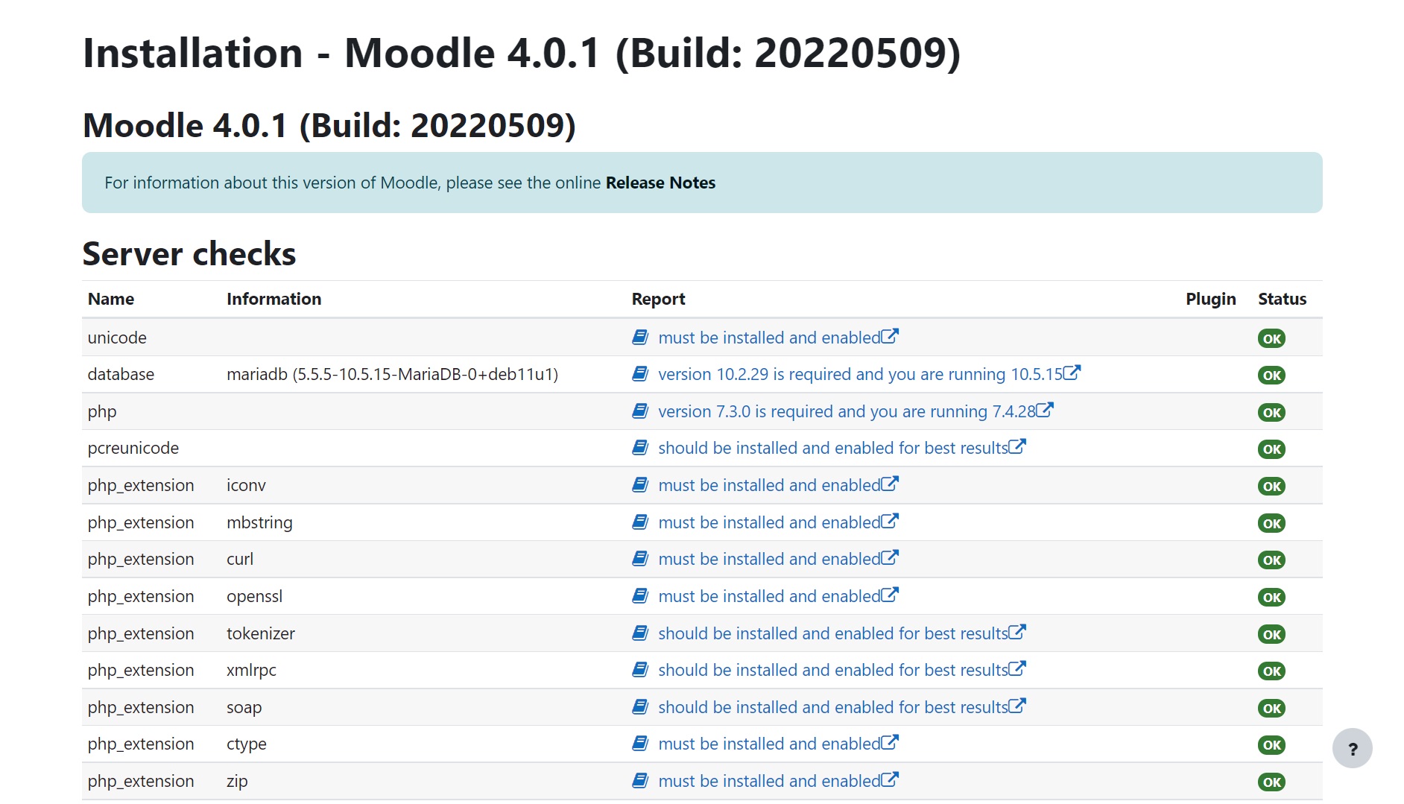The image size is (1404, 804).
Task: Open the online Release Notes link
Action: pyautogui.click(x=660, y=183)
